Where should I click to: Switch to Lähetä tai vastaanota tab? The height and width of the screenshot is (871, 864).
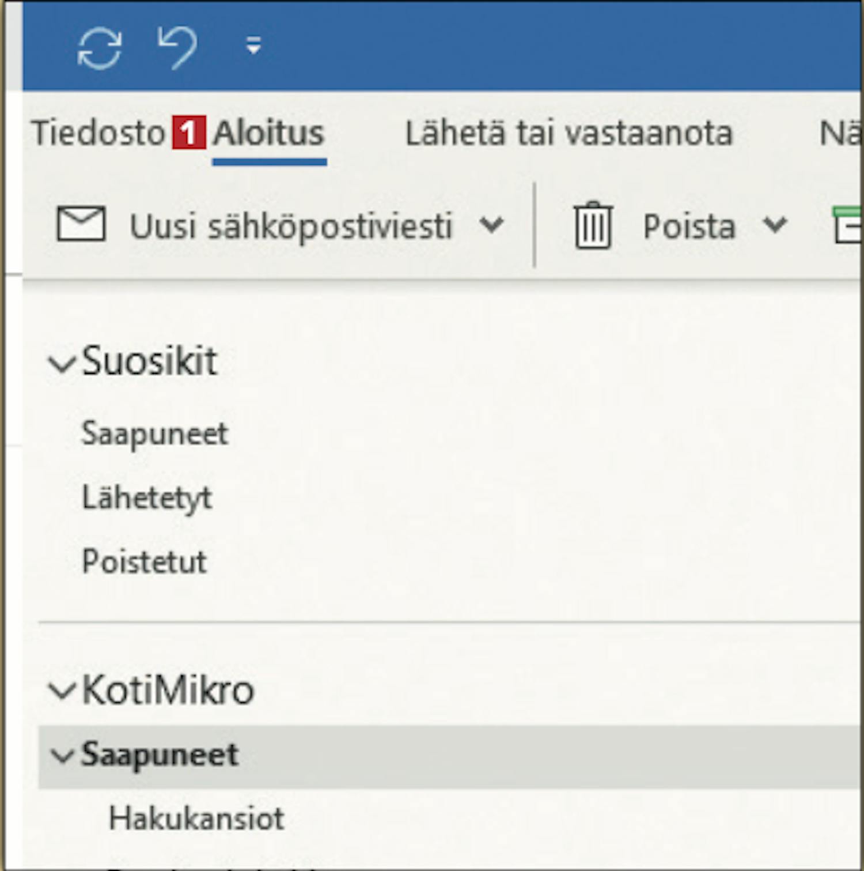(x=569, y=133)
